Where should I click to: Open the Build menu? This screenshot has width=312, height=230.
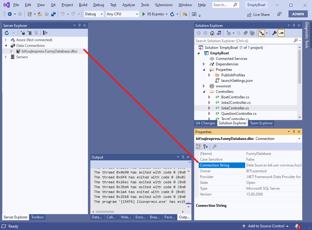click(x=83, y=5)
